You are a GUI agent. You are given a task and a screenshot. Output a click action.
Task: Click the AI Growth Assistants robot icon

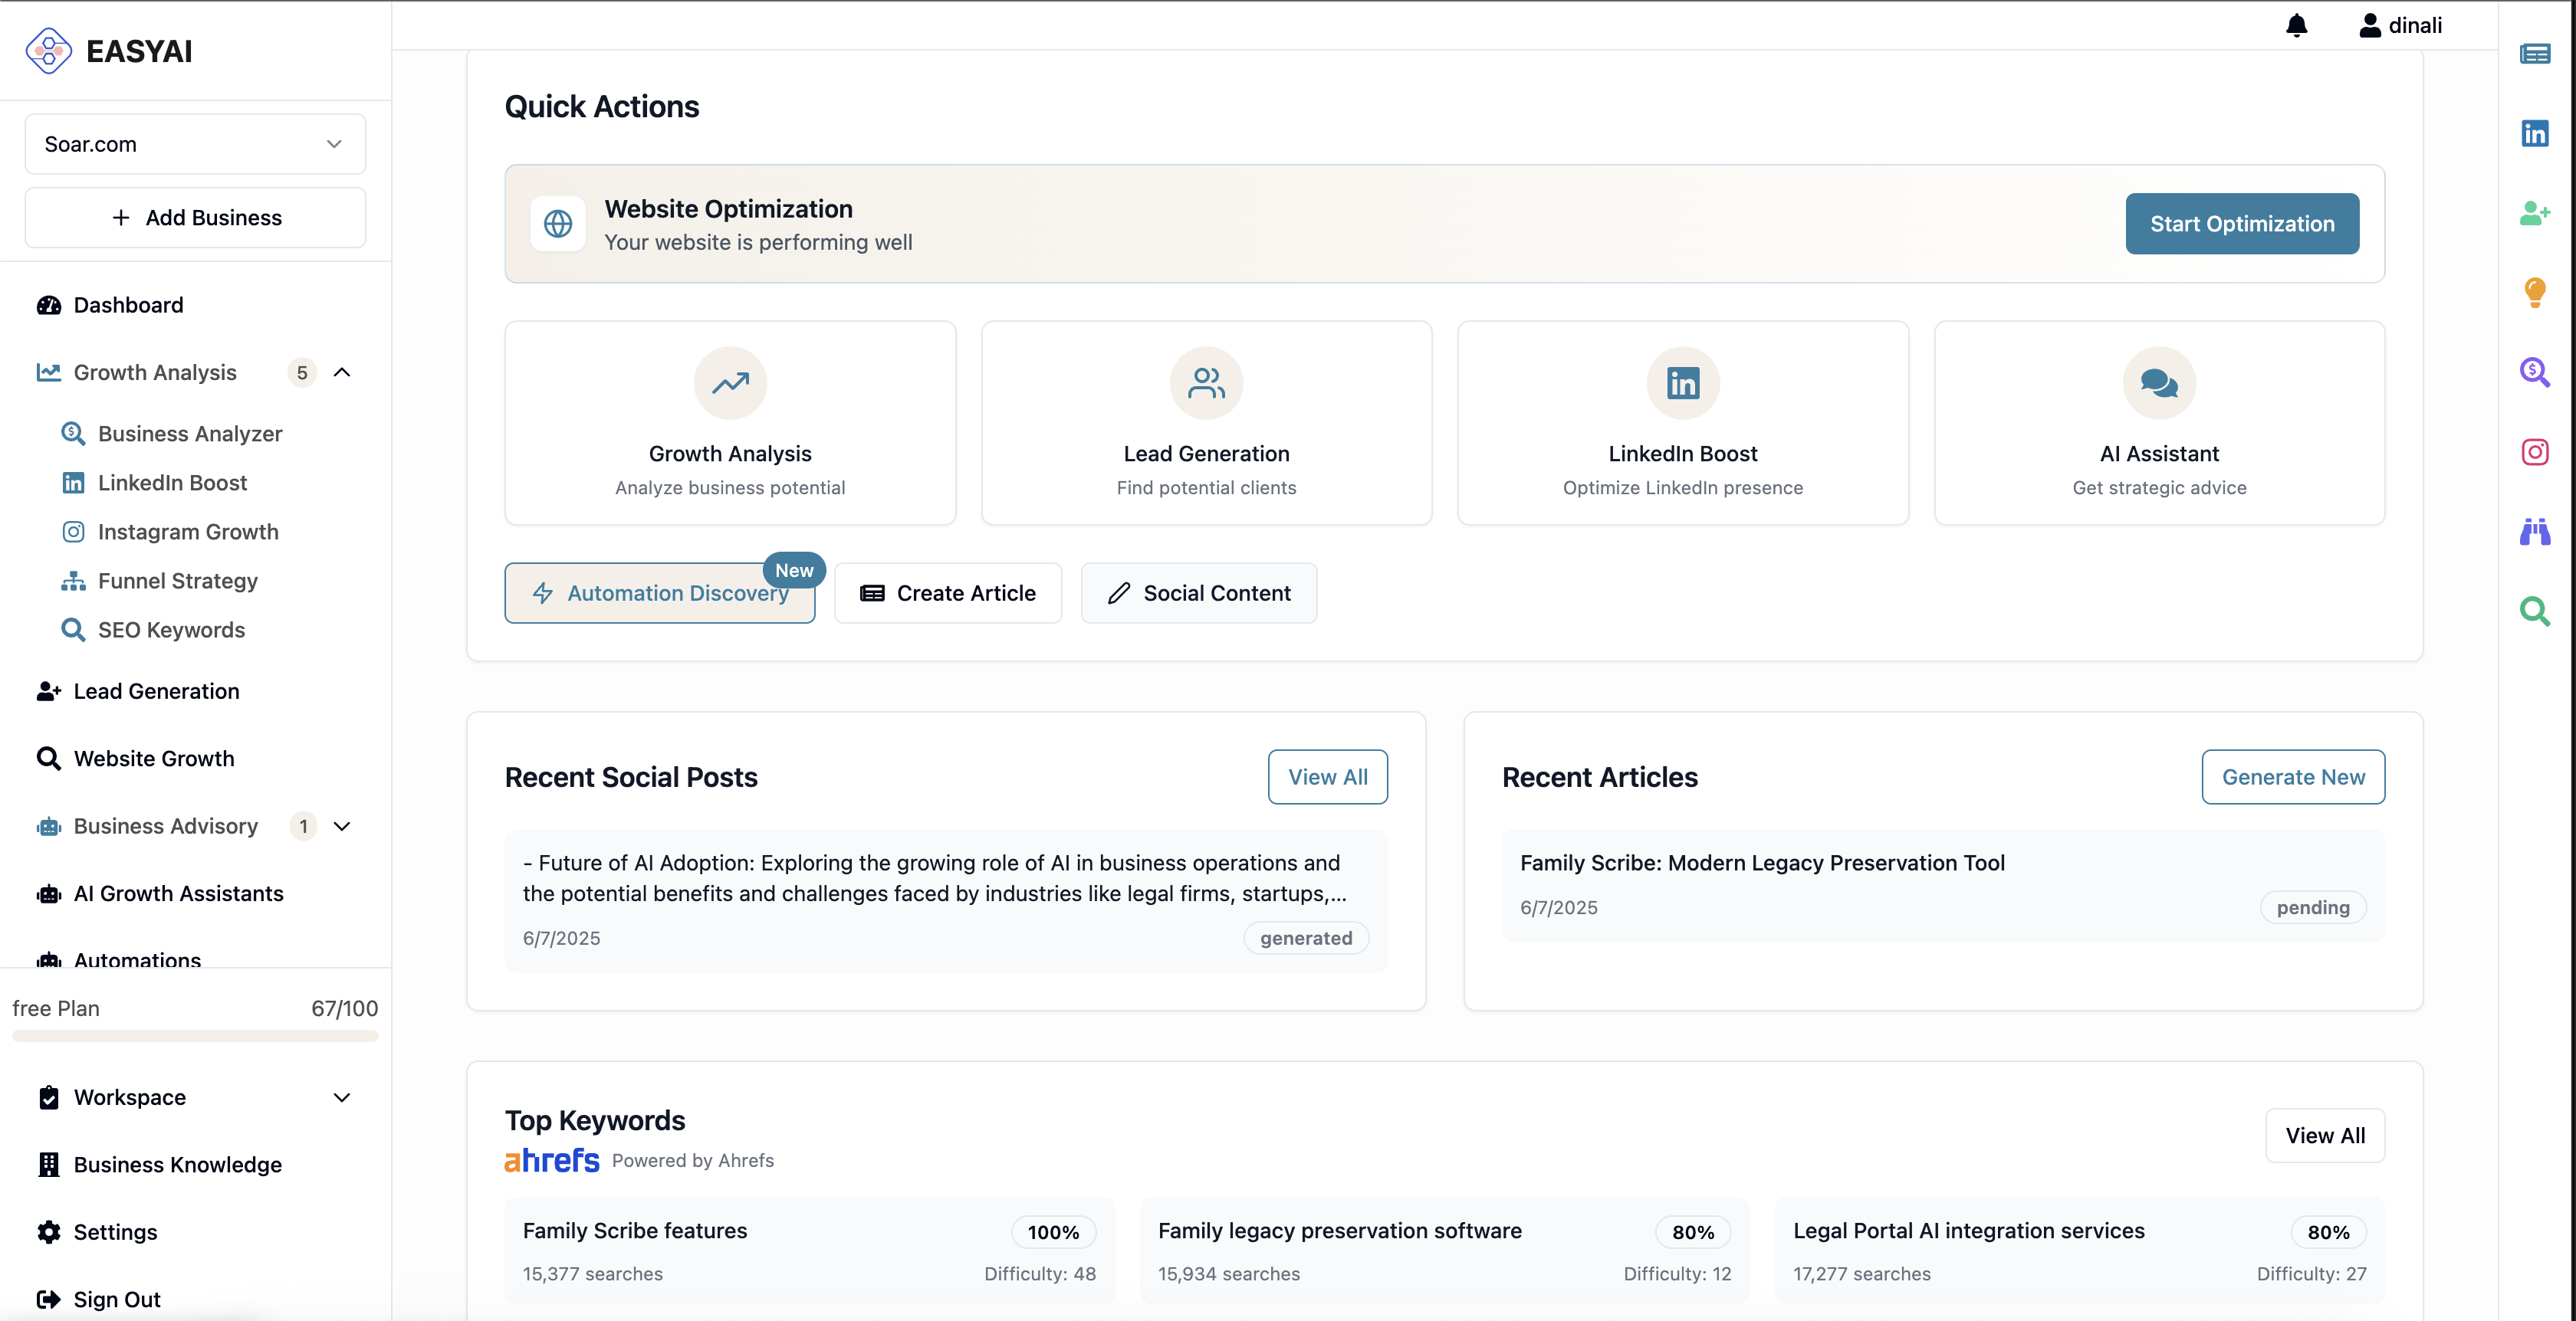tap(48, 893)
